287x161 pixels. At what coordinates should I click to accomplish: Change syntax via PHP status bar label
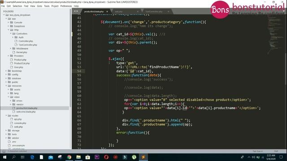coord(276,151)
